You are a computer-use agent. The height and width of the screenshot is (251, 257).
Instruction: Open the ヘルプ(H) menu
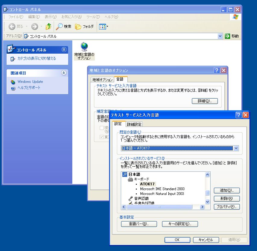(x=111, y=17)
